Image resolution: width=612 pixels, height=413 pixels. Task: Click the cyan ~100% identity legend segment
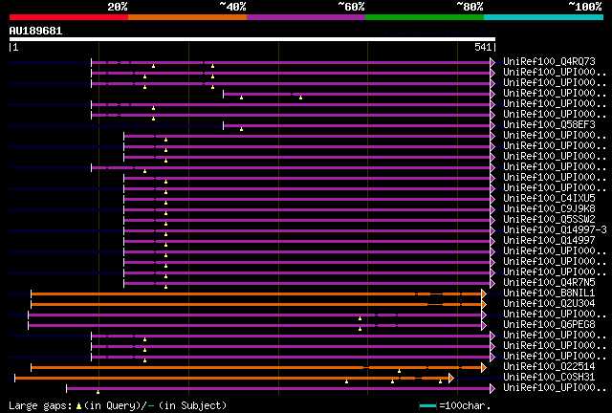point(544,17)
